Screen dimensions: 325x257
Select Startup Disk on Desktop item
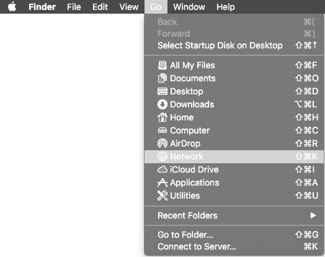coord(234,45)
